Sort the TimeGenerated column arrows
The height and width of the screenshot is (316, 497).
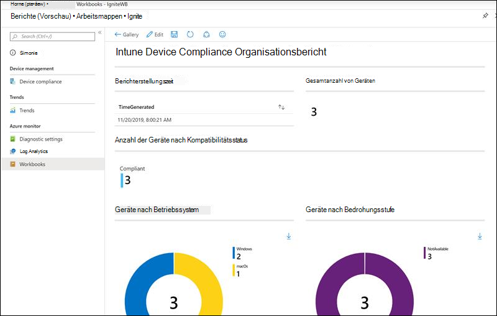(x=281, y=107)
